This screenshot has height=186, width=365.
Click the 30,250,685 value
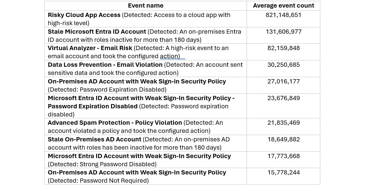(x=283, y=65)
